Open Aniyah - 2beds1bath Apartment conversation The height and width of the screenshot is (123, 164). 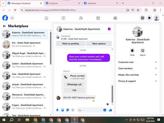click(x=25, y=86)
